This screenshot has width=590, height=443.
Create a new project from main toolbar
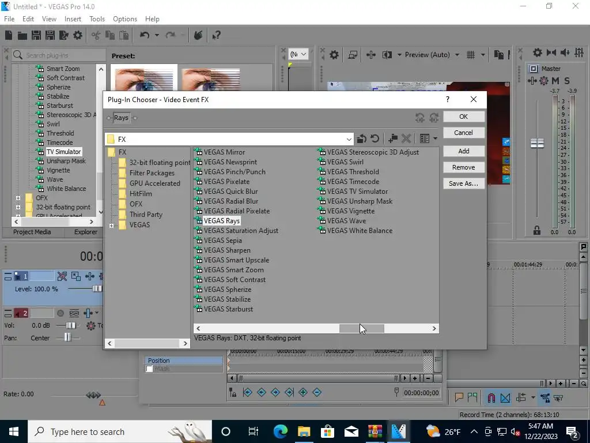9,35
